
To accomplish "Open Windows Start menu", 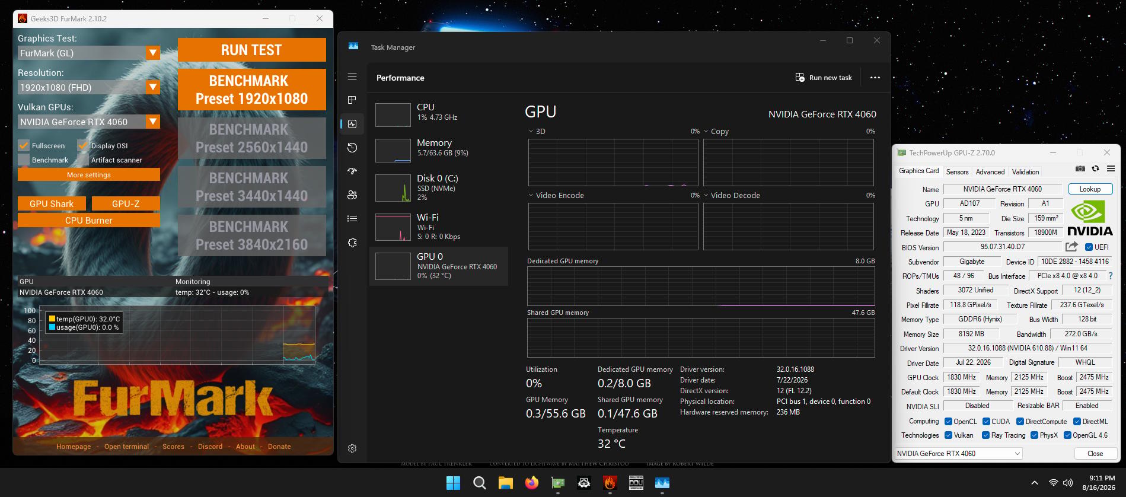I will [x=453, y=483].
